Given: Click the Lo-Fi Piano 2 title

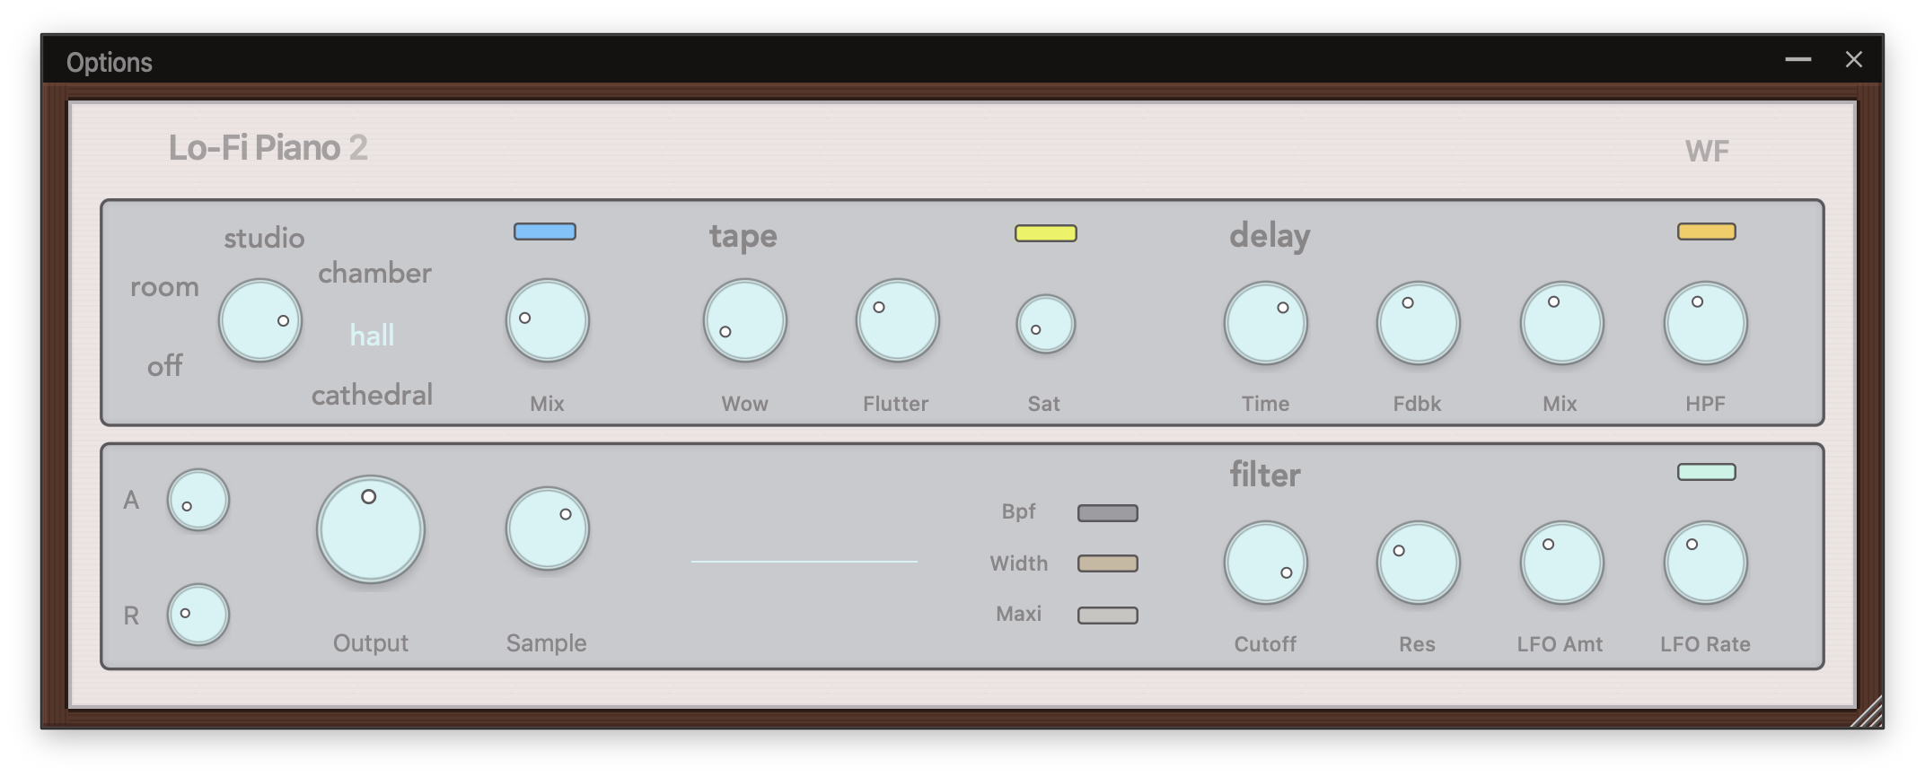Looking at the screenshot, I should [268, 148].
